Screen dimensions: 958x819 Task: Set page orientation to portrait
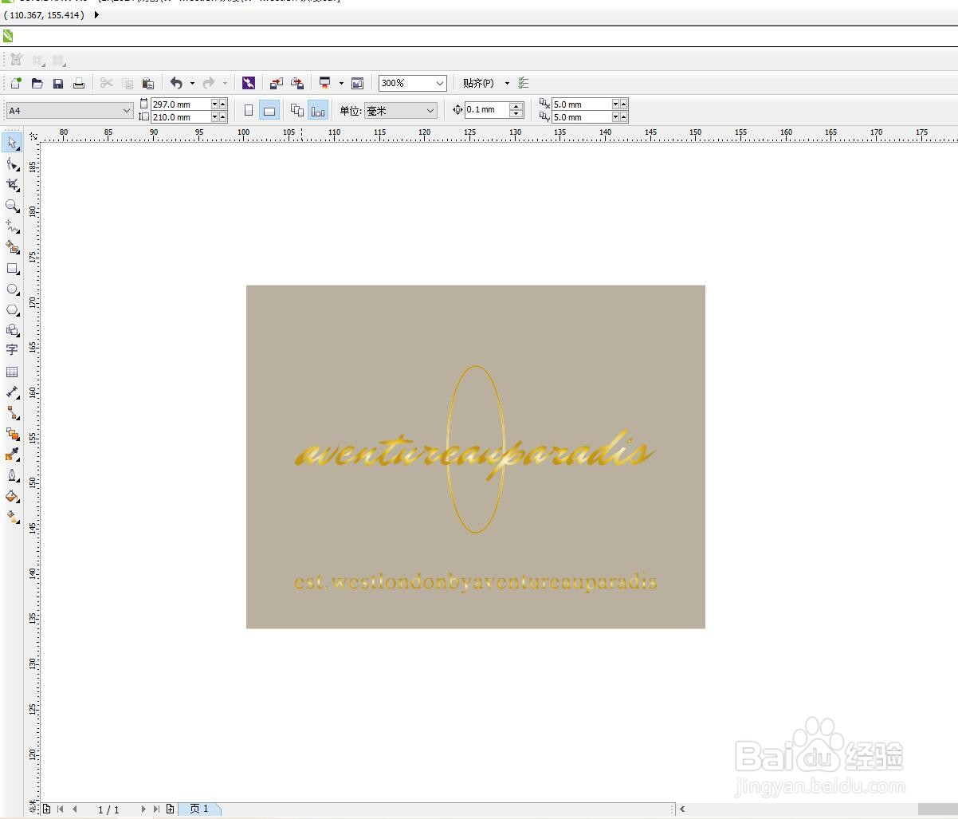pos(249,111)
